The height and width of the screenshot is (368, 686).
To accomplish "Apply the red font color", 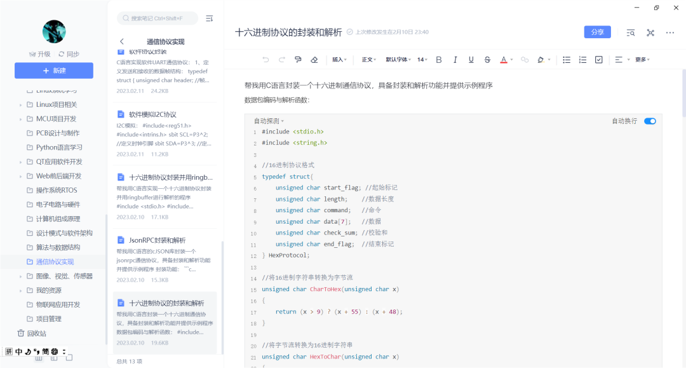I will point(504,60).
